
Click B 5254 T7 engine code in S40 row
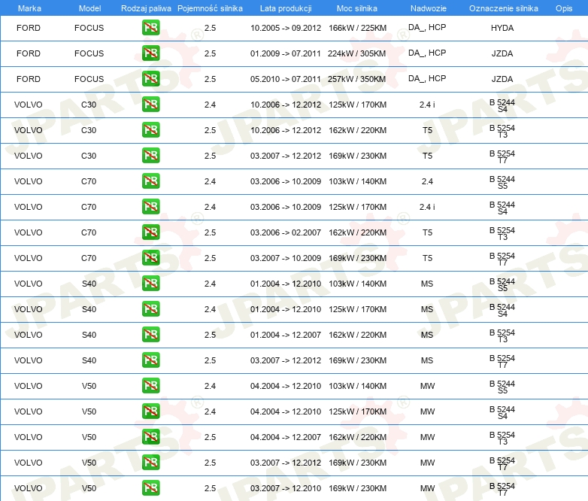[x=502, y=361]
